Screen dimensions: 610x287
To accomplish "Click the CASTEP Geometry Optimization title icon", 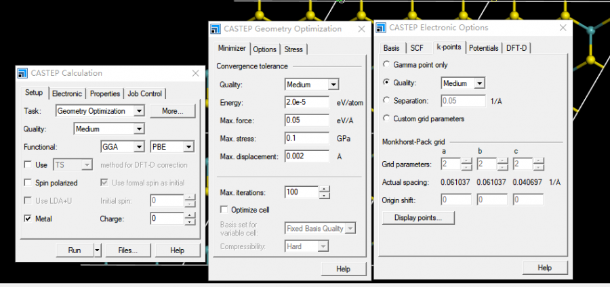I will click(x=216, y=28).
